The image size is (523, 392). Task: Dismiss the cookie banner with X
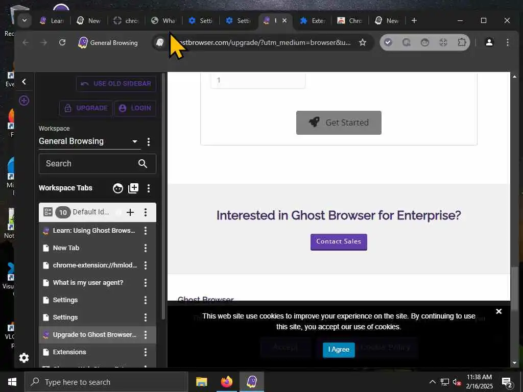coord(498,311)
